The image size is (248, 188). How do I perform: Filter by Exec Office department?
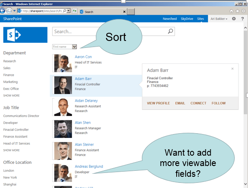click(11, 89)
